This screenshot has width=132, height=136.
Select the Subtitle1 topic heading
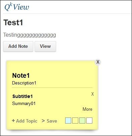click(23, 96)
